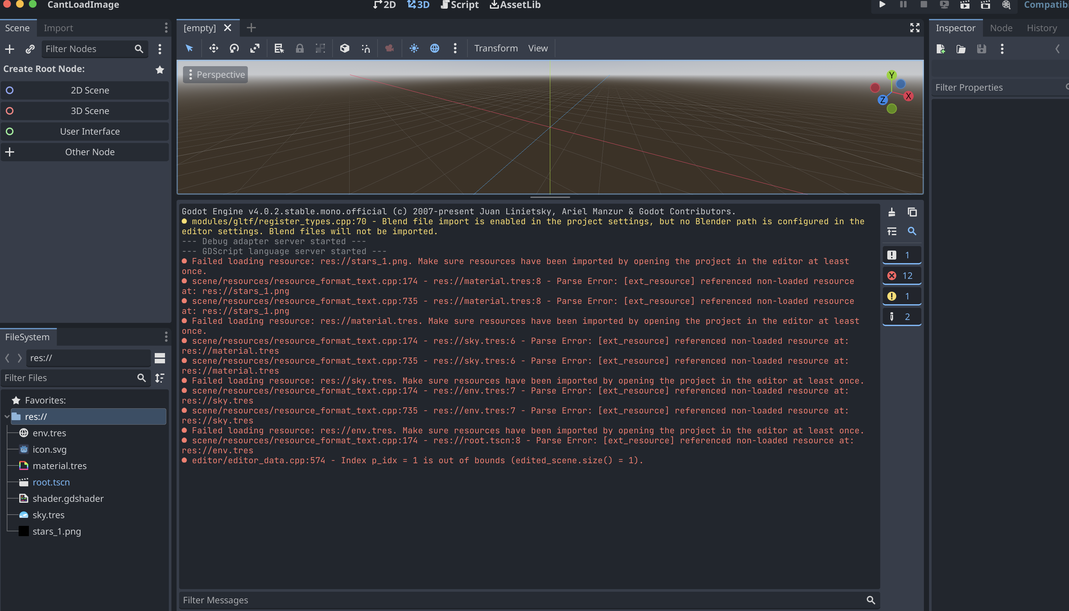Collapse the res:// folder in FileSystem
Viewport: 1069px width, 611px height.
[x=6, y=416]
